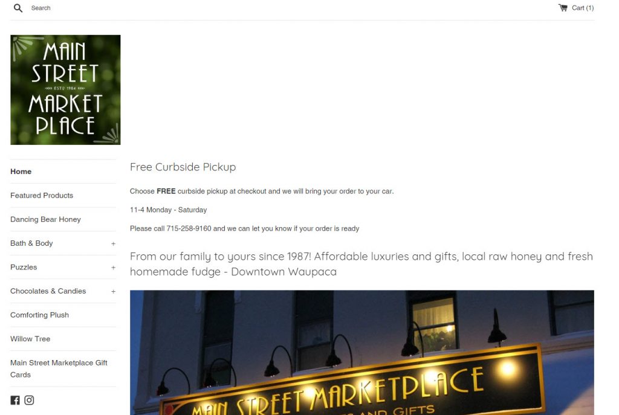Screen dimensions: 619x415
Task: Open the Dancing Bear Honey category
Action: pos(45,219)
